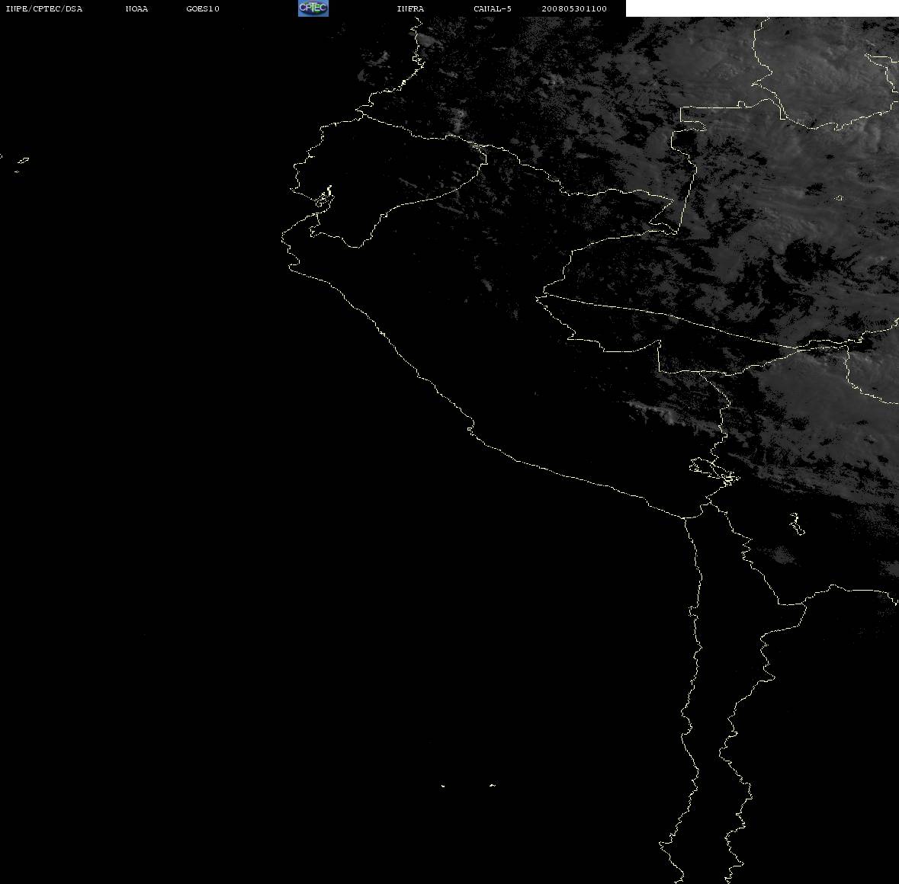Viewport: 899px width, 884px height.
Task: Click the blank white box in header
Action: pos(762,8)
